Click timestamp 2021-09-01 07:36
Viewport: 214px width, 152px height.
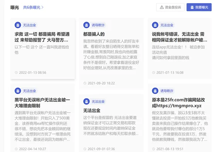point(101,149)
